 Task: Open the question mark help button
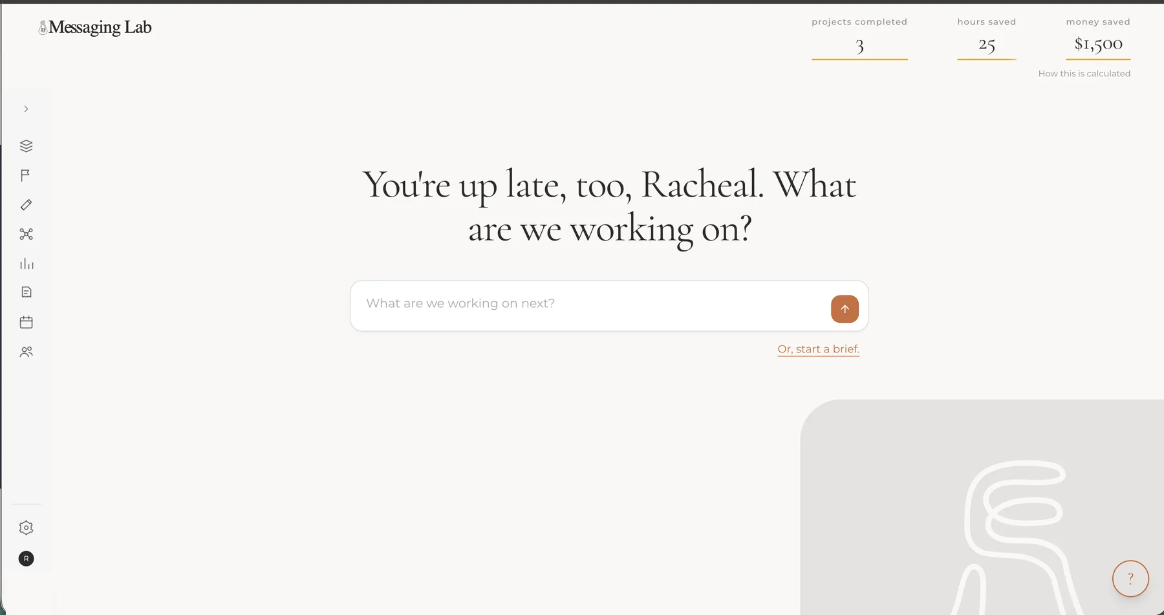point(1130,579)
